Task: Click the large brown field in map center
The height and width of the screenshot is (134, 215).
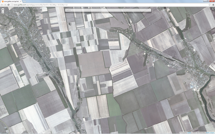Action: tap(93, 64)
